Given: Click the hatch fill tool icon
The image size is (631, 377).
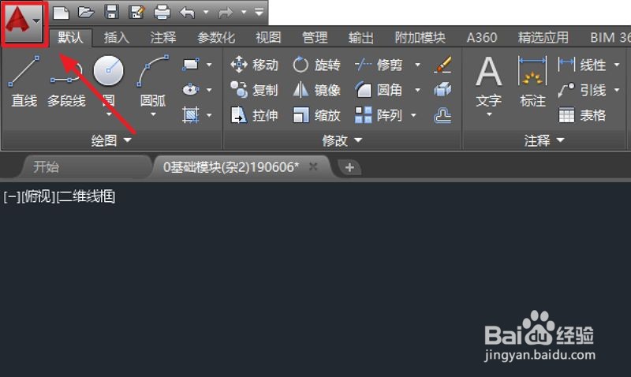Looking at the screenshot, I should 190,115.
